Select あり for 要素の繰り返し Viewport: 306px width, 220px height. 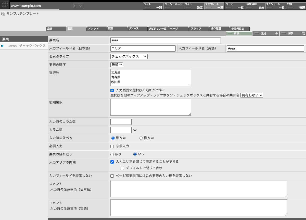112,154
